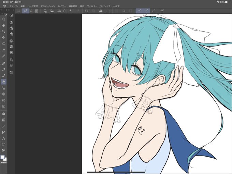Click Clear selection icon in command bar
The height and width of the screenshot is (174, 232).
coord(87,11)
